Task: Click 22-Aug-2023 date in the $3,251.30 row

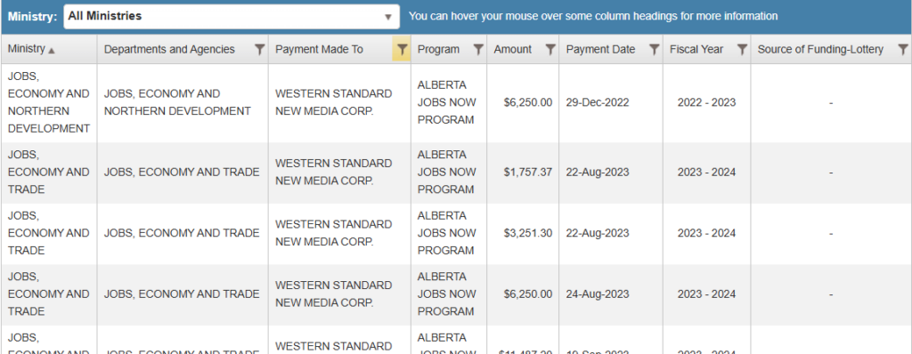Action: (x=598, y=233)
